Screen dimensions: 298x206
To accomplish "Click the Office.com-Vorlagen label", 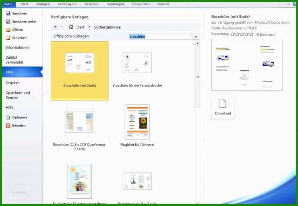I will (x=71, y=36).
